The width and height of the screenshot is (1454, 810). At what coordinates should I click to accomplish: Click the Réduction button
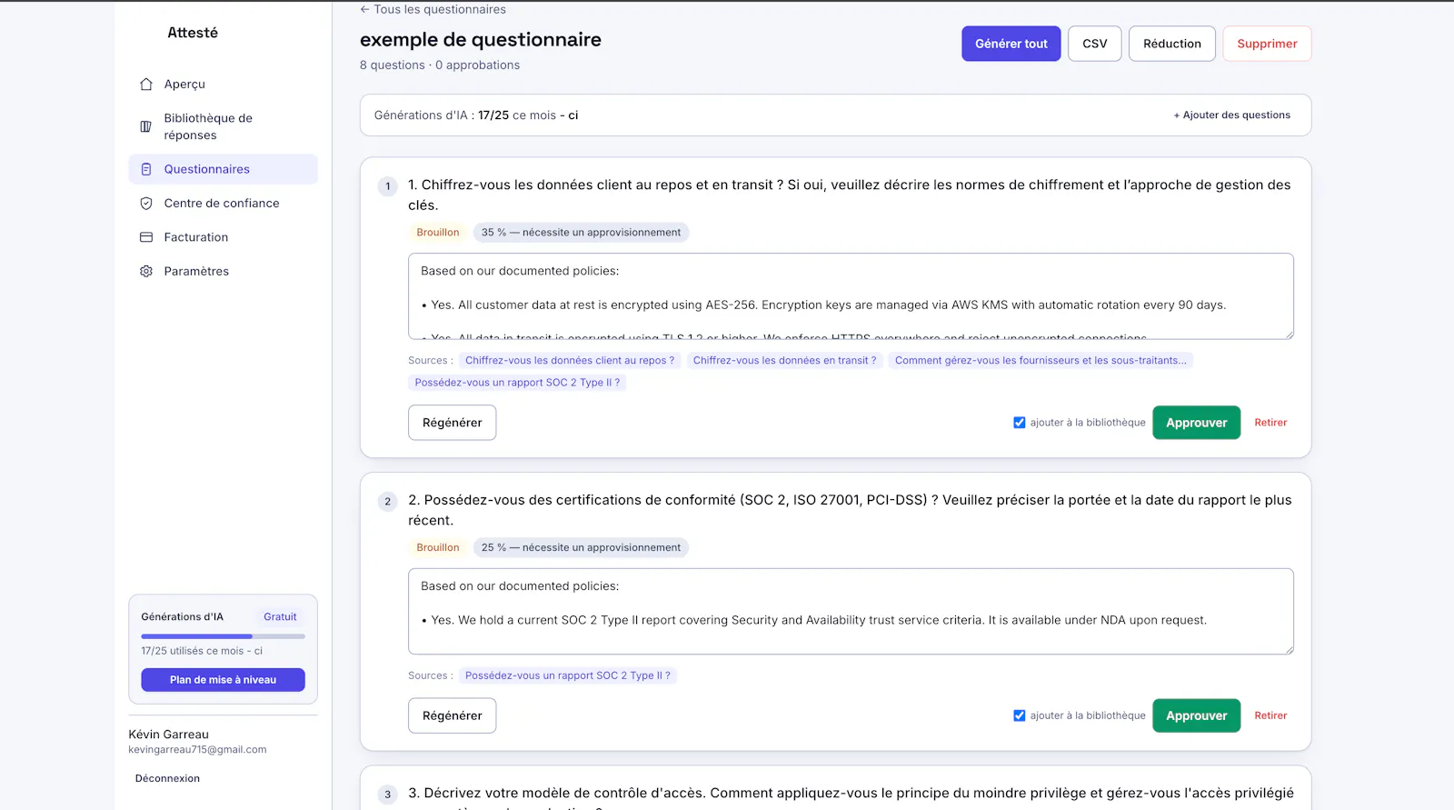pos(1172,44)
